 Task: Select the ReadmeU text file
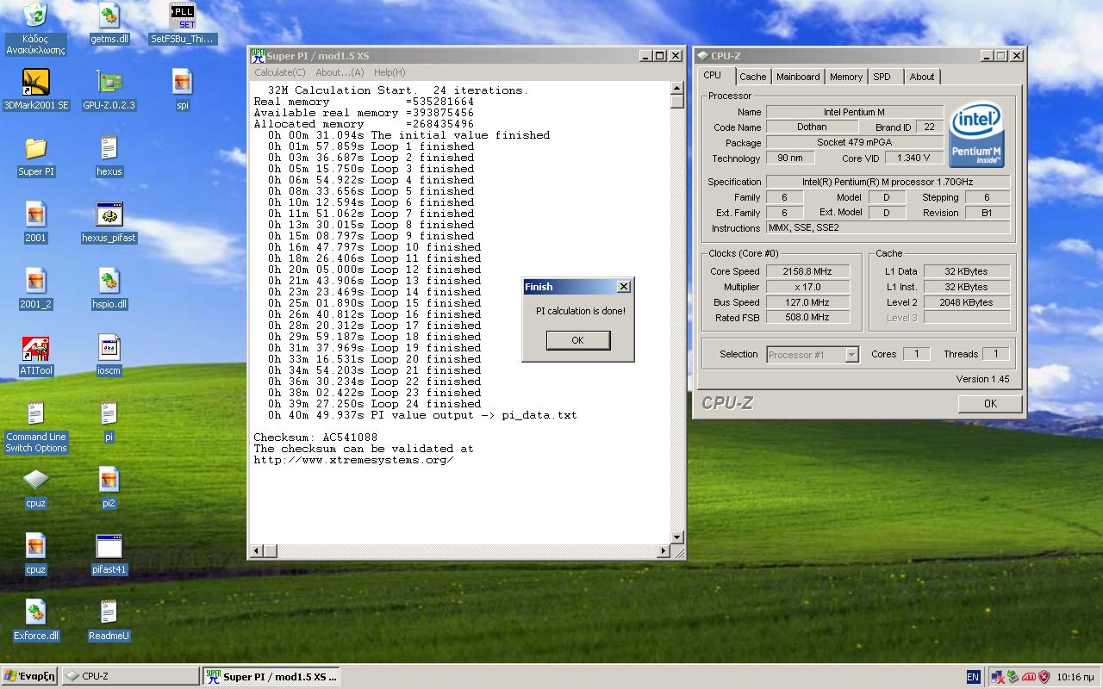point(109,620)
